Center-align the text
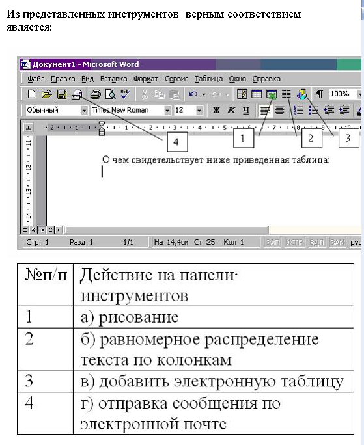This screenshot has height=445, width=364. 280,110
